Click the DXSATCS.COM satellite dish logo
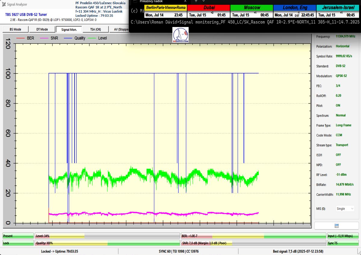The image size is (361, 255). coord(180,35)
